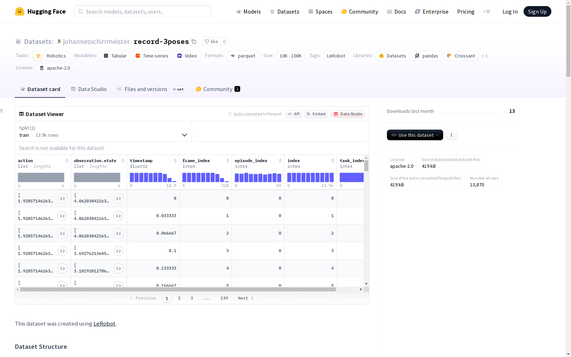Click the database icon beside Datasets label

tap(18, 42)
